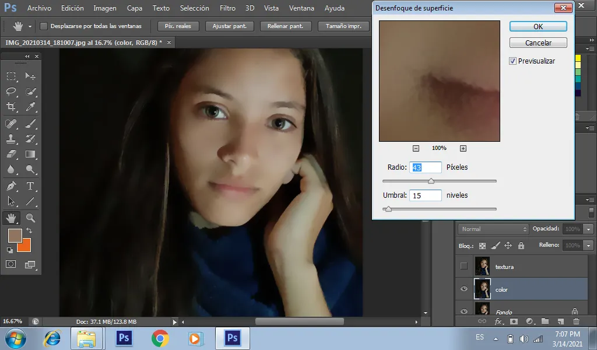Open the Capa menu
Viewport: 597px width, 350px height.
pyautogui.click(x=135, y=8)
